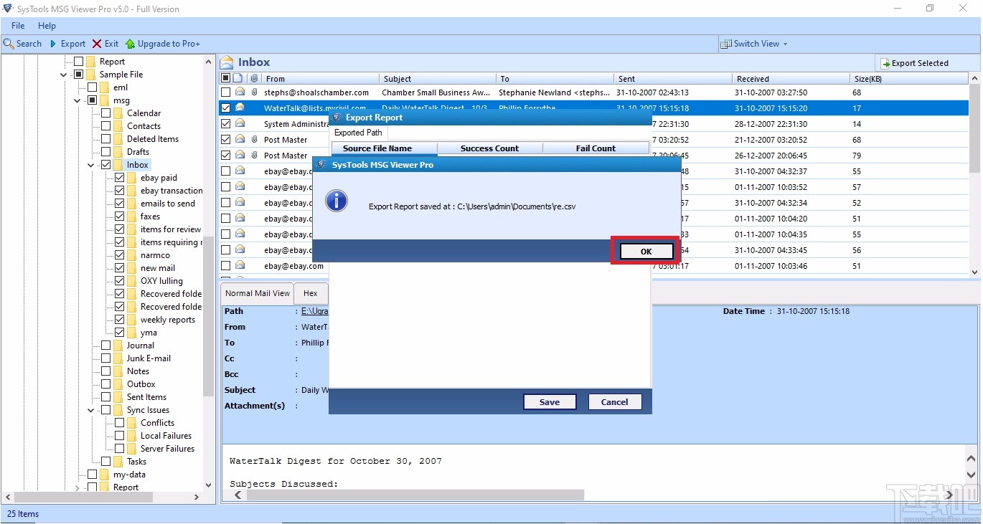
Task: Click the Outbox folder icon
Action: (x=118, y=384)
